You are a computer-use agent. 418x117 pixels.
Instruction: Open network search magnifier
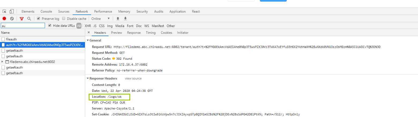click(x=29, y=18)
